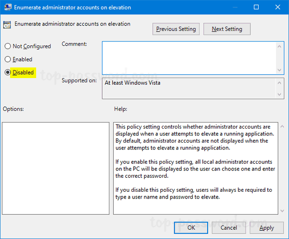
Task: Apply the policy setting
Action: (x=266, y=227)
